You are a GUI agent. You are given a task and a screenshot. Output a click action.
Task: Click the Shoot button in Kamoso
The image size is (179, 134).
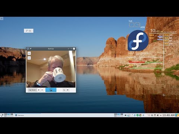coord(32,90)
